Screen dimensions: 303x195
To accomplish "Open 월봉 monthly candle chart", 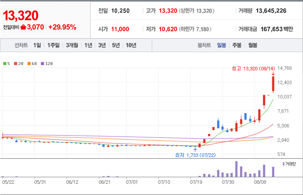I will (253, 45).
